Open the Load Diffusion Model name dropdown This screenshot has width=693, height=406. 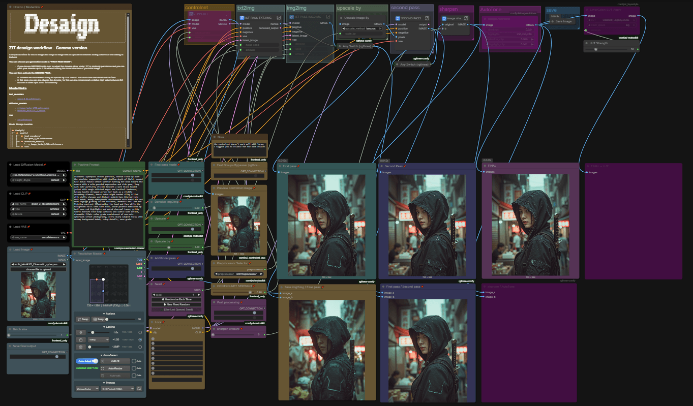pos(38,175)
